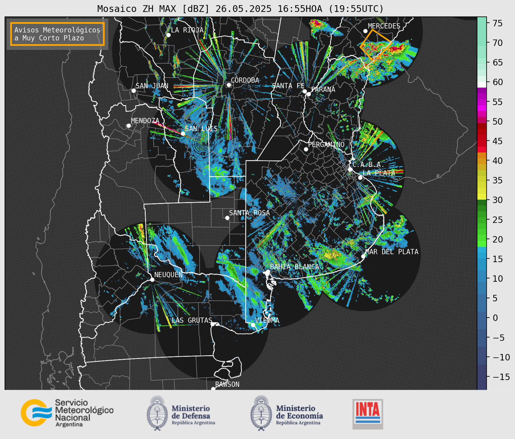Click the MAR DEL PLATA city label
Viewport: 515px width, 439px height.
(392, 252)
